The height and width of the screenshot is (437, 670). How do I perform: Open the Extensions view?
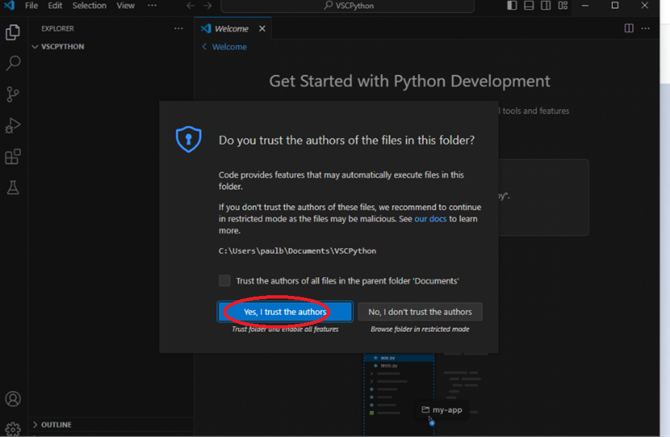[x=13, y=157]
